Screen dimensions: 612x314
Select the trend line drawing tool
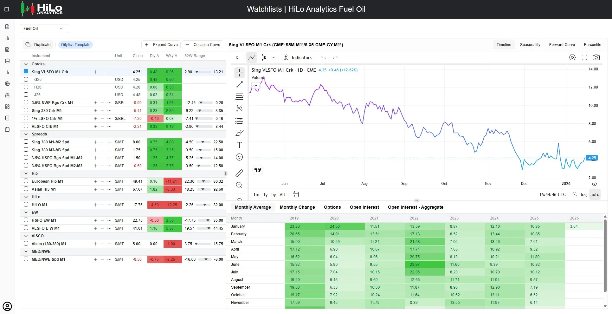click(239, 85)
